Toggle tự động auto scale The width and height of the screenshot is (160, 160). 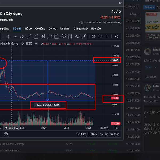(115, 134)
